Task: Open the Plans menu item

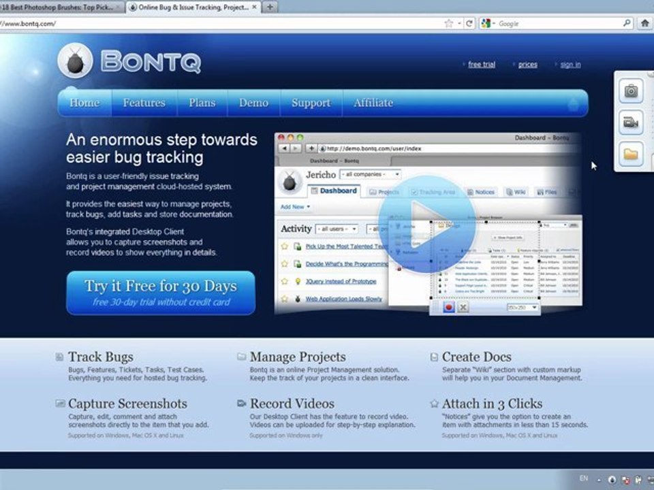Action: [202, 103]
